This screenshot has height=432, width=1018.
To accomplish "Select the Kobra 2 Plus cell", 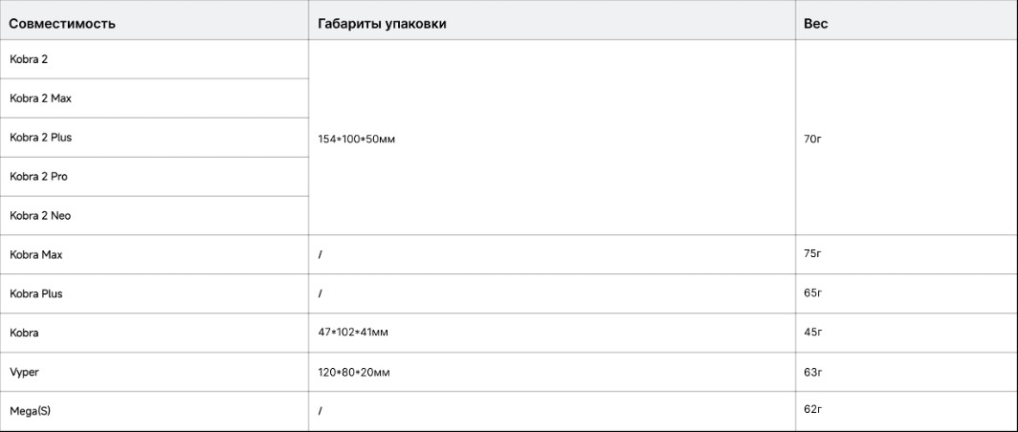I will coord(40,138).
